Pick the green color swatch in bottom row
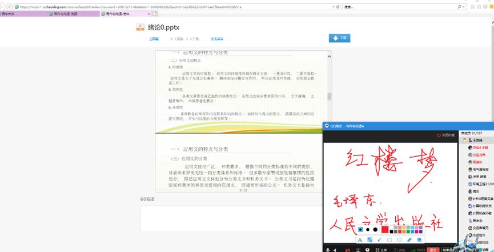This screenshot has width=494, height=252. 408,231
